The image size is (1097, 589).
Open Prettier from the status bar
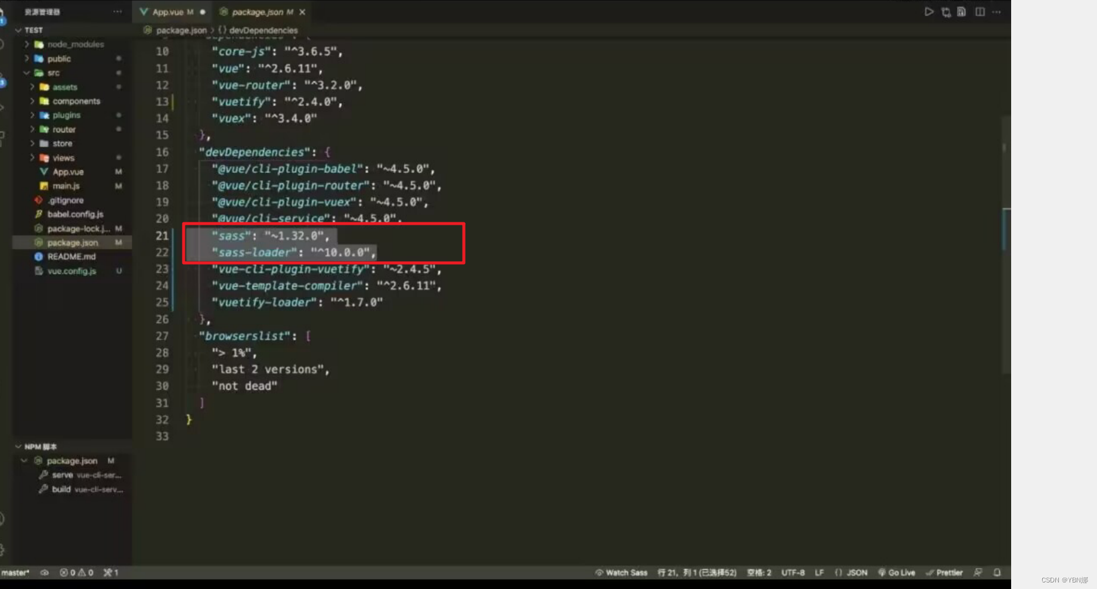(x=945, y=573)
